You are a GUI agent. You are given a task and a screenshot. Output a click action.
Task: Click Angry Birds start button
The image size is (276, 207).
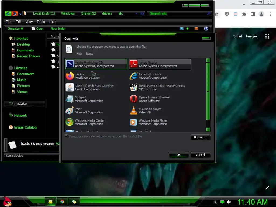[7, 202]
